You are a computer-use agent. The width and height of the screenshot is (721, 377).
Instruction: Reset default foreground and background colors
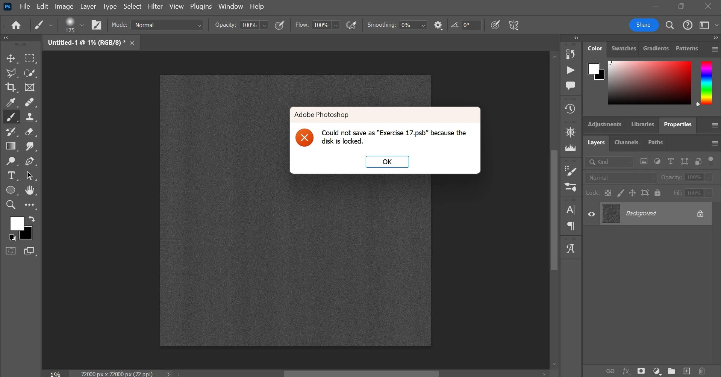click(x=12, y=238)
